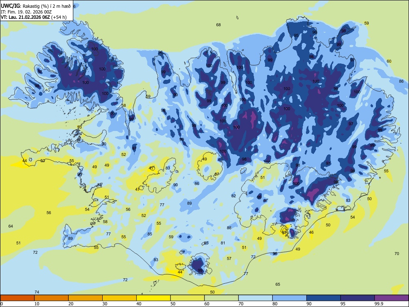Click the value 68 north of Iceland
This screenshot has width=409, height=307.
218,25
